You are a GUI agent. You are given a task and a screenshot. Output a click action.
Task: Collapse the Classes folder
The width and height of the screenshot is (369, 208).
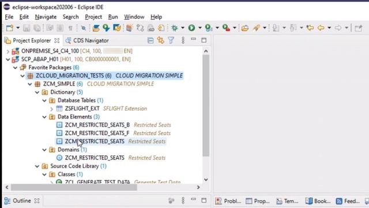44,174
